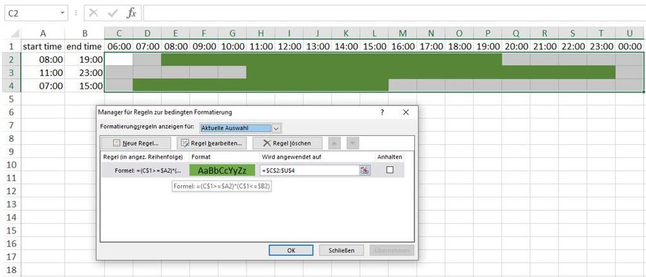Open the Name Box dropdown arrow
The image size is (646, 277).
click(63, 13)
